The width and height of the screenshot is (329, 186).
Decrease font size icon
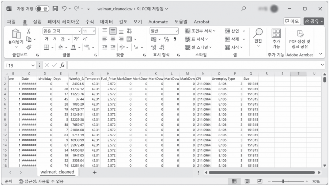(x=85, y=39)
